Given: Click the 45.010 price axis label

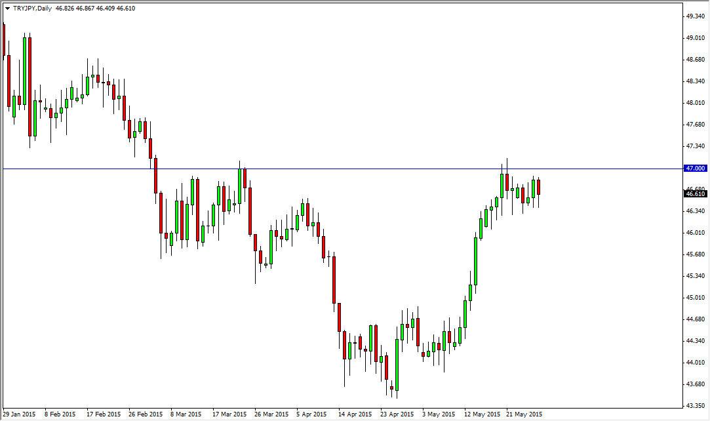Looking at the screenshot, I should pyautogui.click(x=696, y=298).
